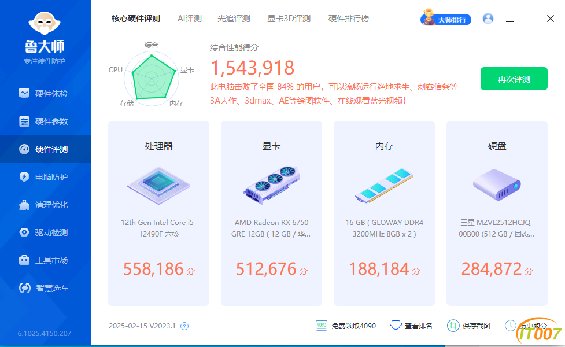Click the processor chip illustration

pyautogui.click(x=158, y=186)
